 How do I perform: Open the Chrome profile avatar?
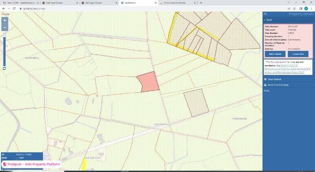pyautogui.click(x=306, y=8)
